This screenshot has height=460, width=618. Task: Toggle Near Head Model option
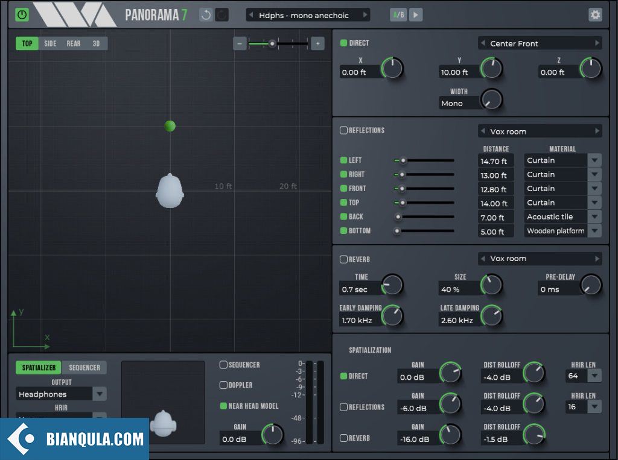223,406
